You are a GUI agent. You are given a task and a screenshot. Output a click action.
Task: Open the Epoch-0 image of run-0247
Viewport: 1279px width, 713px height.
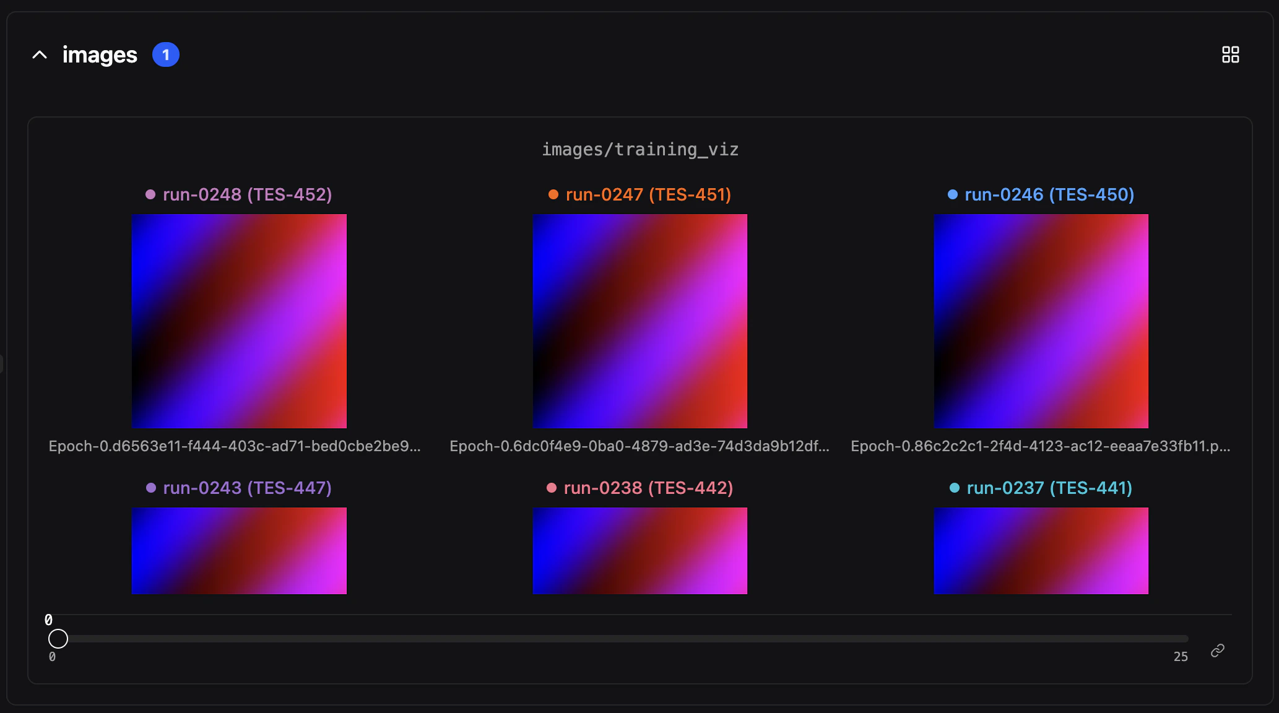pyautogui.click(x=639, y=321)
